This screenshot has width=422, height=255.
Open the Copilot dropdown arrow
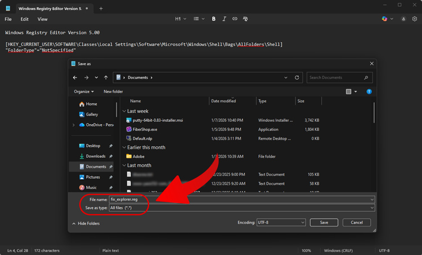[392, 19]
